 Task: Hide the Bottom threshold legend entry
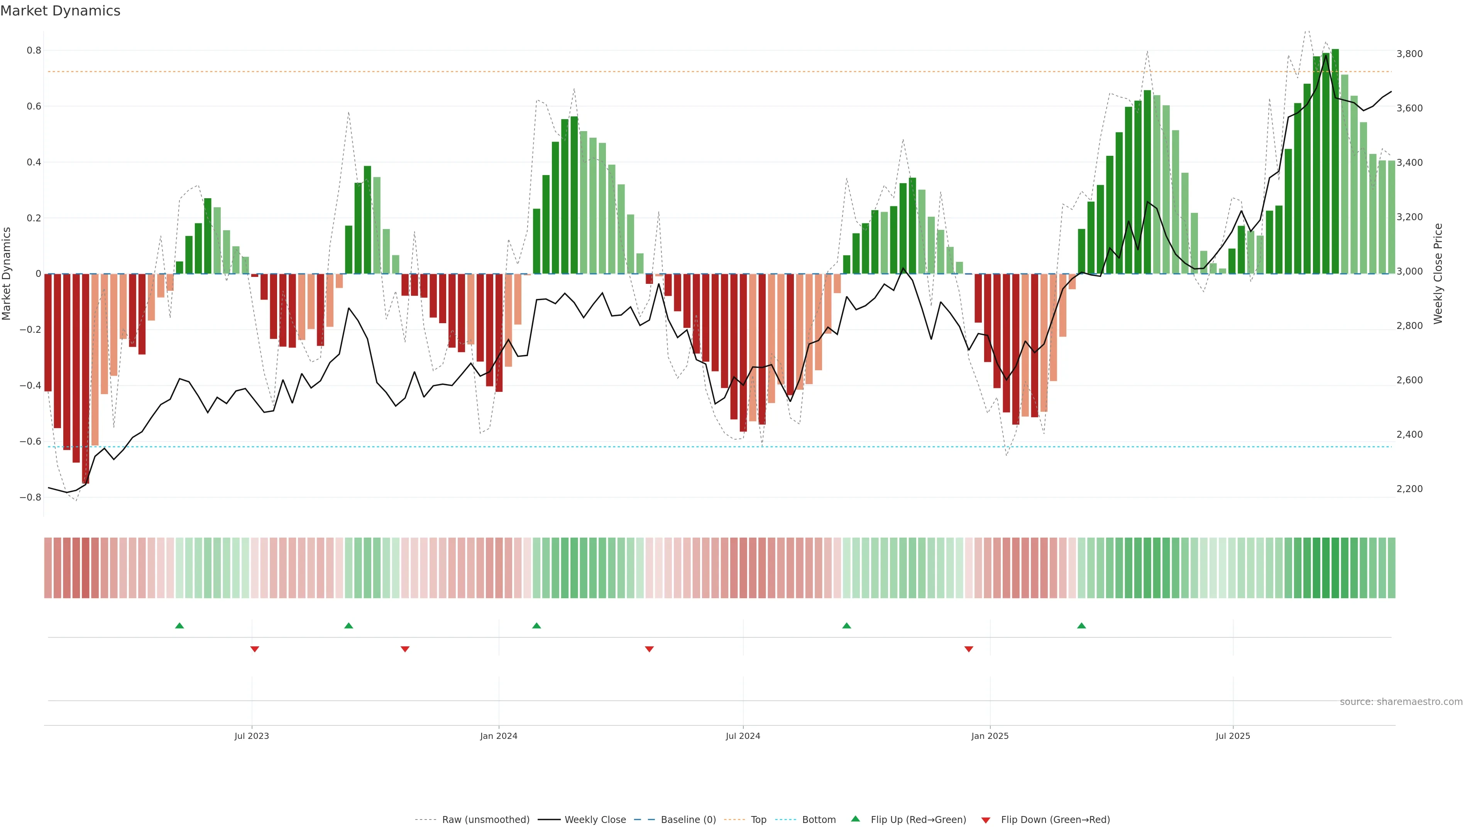pyautogui.click(x=819, y=820)
